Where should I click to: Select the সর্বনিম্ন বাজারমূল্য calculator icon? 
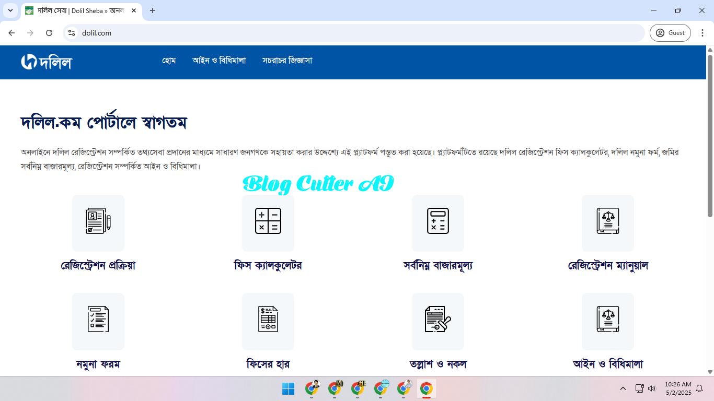click(437, 223)
